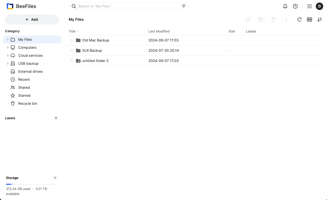Screen dimensions: 327x200
Task: Open the SLR Backup folder name
Action: pyautogui.click(x=92, y=50)
